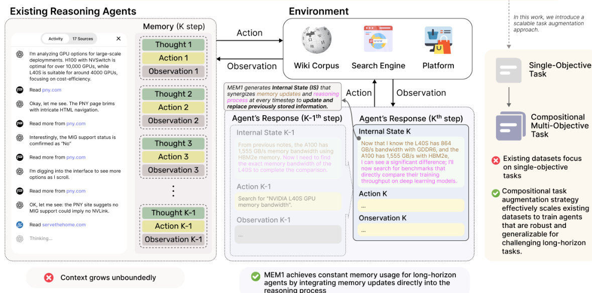
Task: Click the servethehome site icon in activity list
Action: click(x=20, y=225)
